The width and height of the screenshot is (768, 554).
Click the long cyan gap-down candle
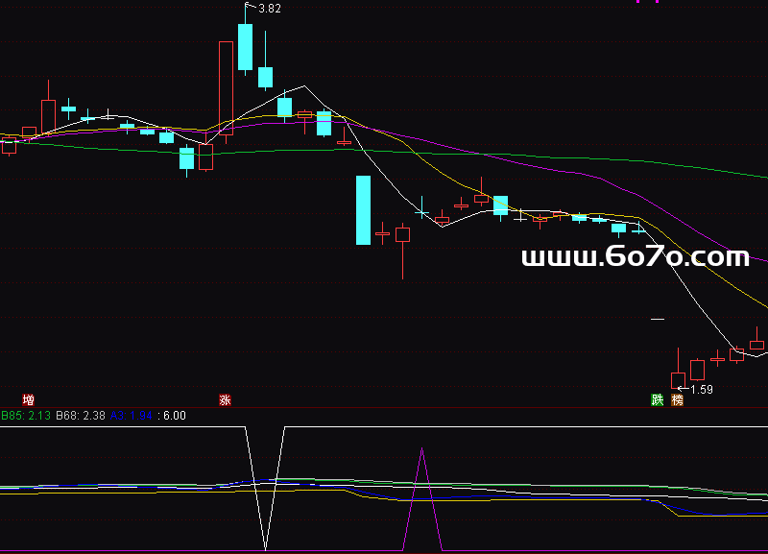[x=363, y=209]
